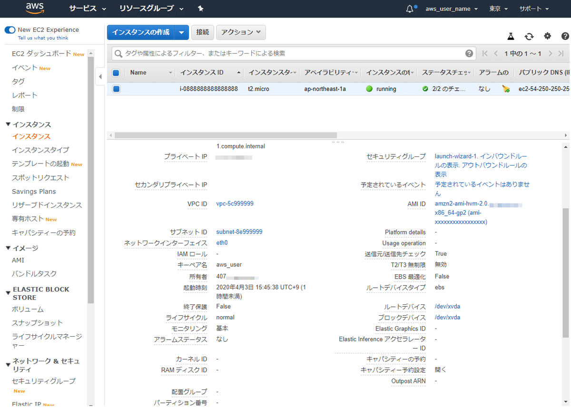
Task: Open セキュリティグループ in the sidebar
Action: [43, 381]
